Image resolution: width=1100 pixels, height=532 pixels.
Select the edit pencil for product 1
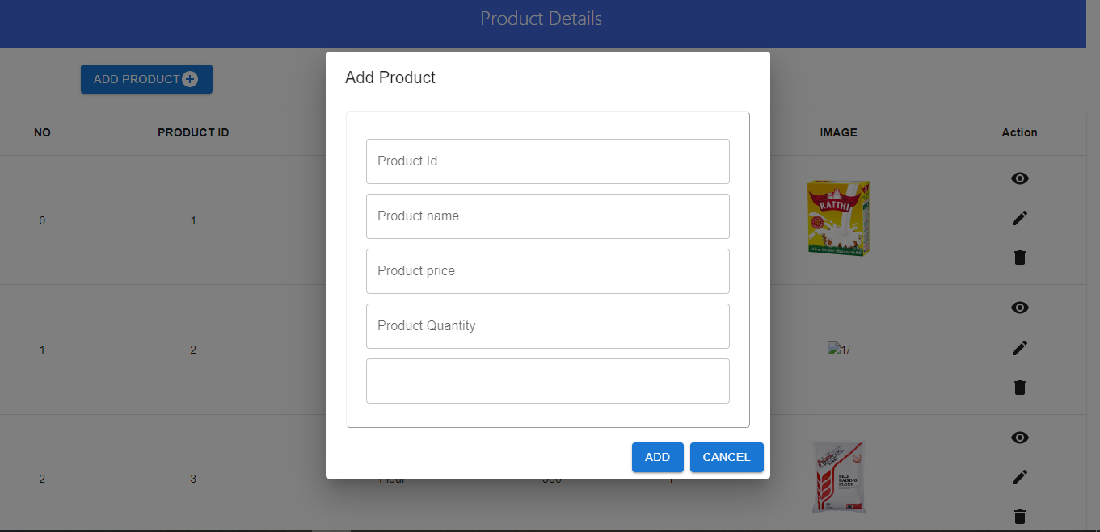click(1019, 218)
